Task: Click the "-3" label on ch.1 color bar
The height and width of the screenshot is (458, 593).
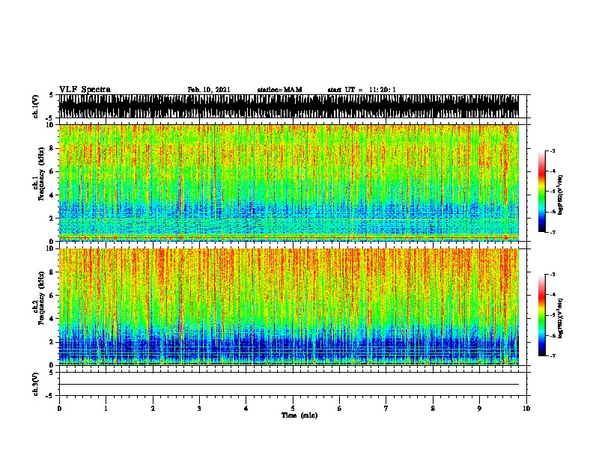Action: coord(553,151)
